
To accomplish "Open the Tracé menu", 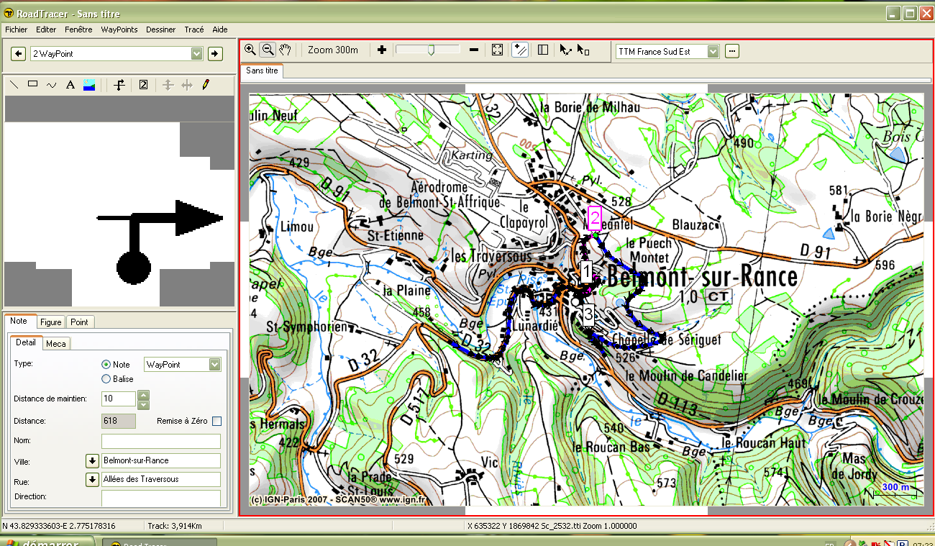I will coord(194,29).
